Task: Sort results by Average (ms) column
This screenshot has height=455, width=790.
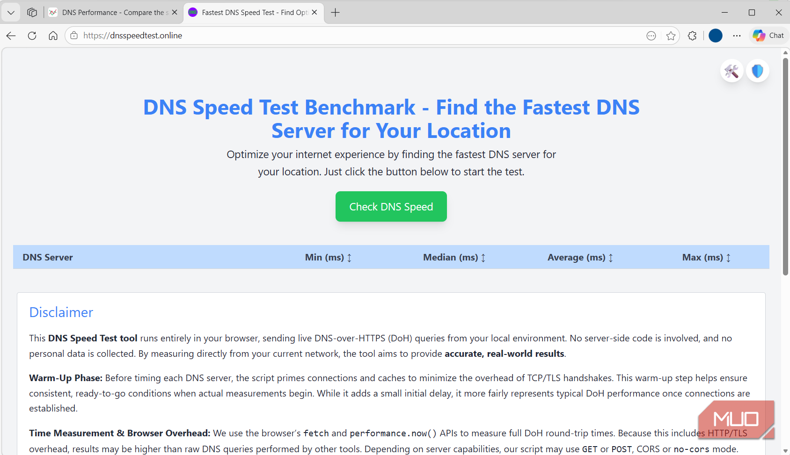Action: (x=580, y=257)
